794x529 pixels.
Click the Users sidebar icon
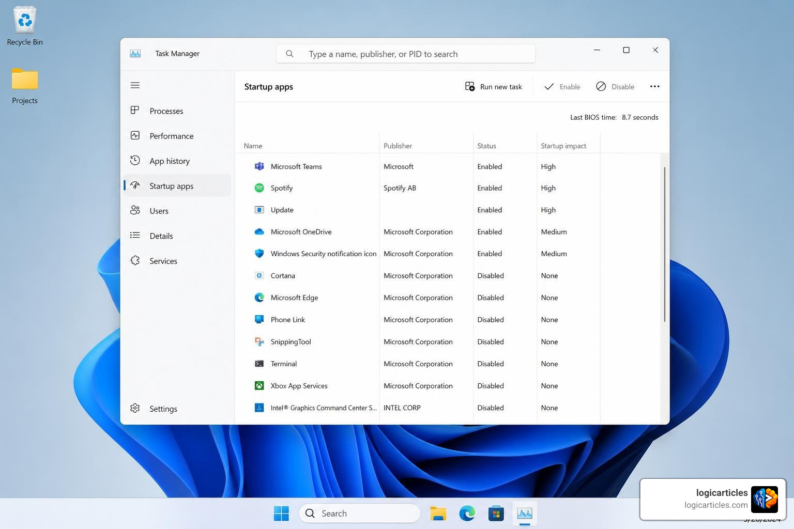click(135, 210)
